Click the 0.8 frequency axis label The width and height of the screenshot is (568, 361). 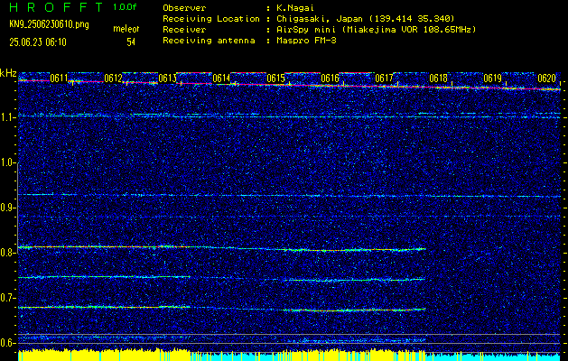(8, 253)
